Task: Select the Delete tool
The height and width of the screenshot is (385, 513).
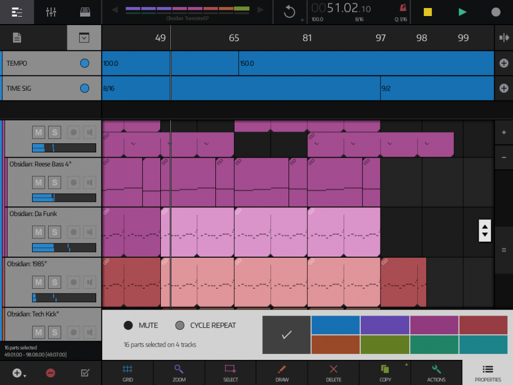Action: [333, 373]
